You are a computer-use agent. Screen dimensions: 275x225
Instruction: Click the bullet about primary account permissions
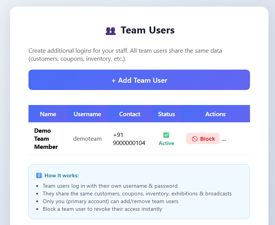pyautogui.click(x=110, y=201)
